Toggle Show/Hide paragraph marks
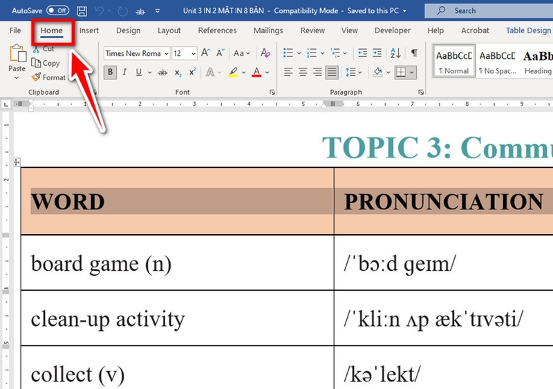 click(414, 53)
